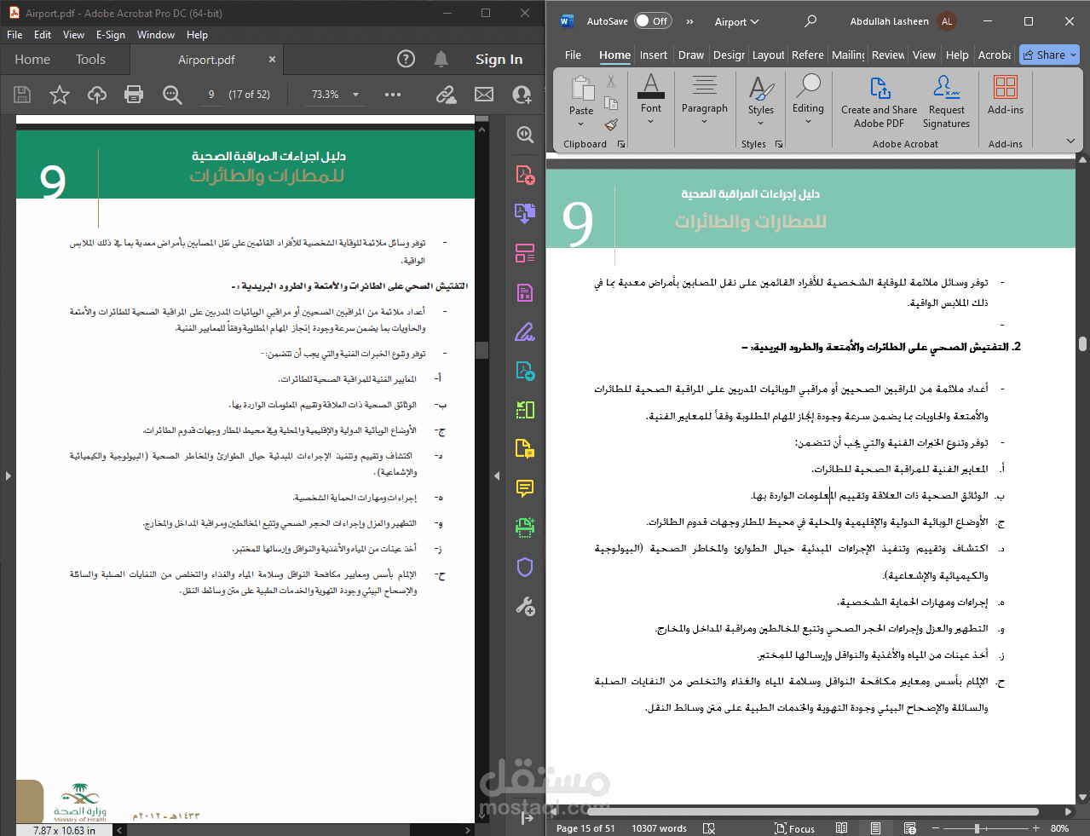
Task: Switch to Acrobat Tools tab
Action: point(90,60)
